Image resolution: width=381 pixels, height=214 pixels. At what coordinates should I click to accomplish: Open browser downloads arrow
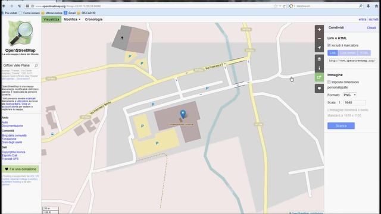coord(368,6)
